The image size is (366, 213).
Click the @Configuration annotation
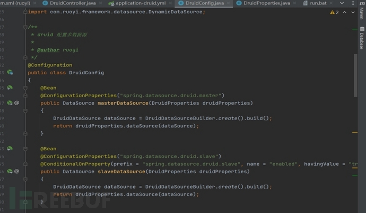pyautogui.click(x=50, y=65)
